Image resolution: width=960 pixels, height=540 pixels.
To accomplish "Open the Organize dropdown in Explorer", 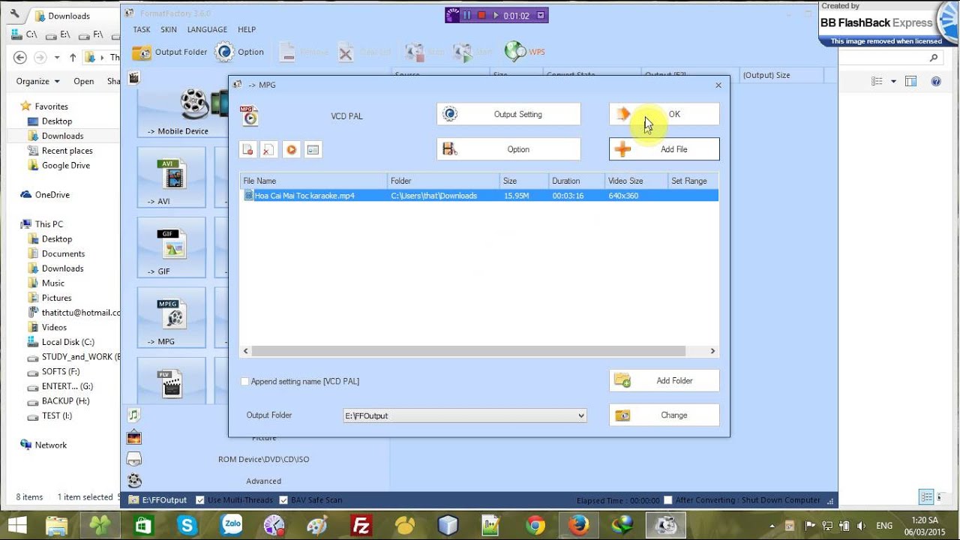I will 37,81.
